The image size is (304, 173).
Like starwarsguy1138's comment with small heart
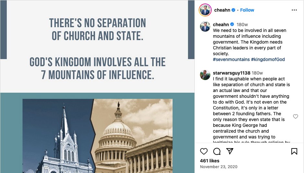point(296,117)
